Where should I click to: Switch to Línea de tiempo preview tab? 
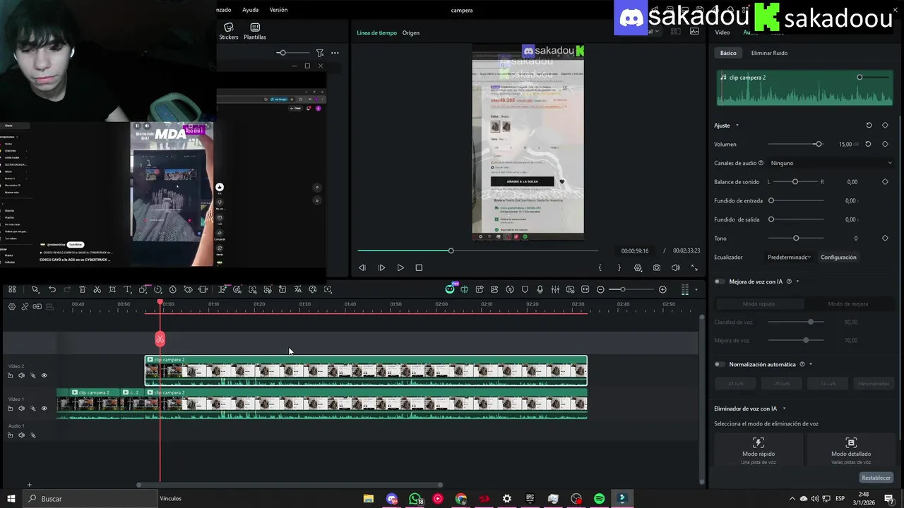pos(376,33)
